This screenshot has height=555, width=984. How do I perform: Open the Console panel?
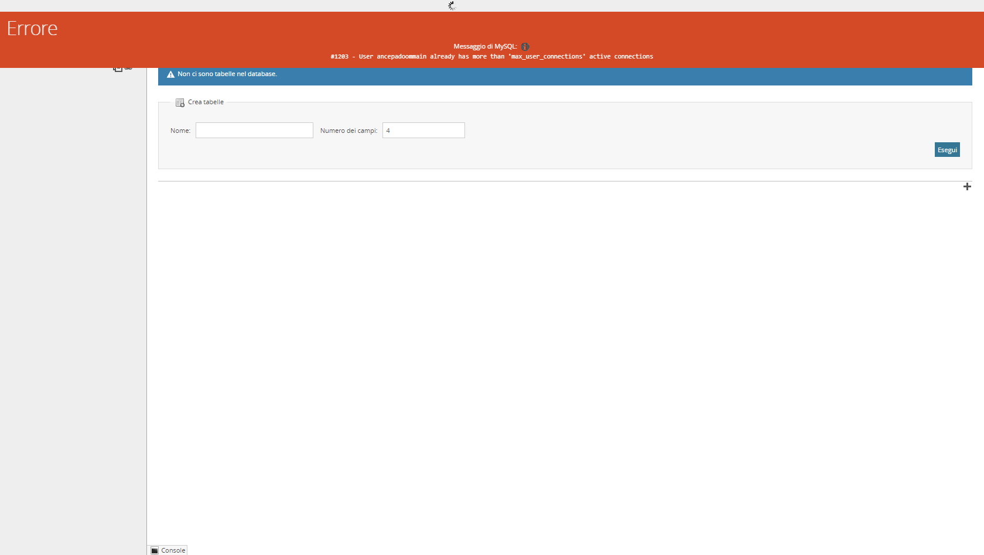point(169,550)
